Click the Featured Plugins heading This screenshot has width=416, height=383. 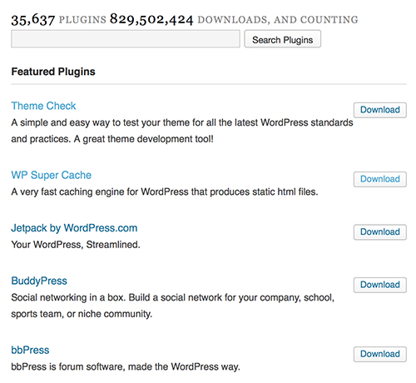pos(53,72)
